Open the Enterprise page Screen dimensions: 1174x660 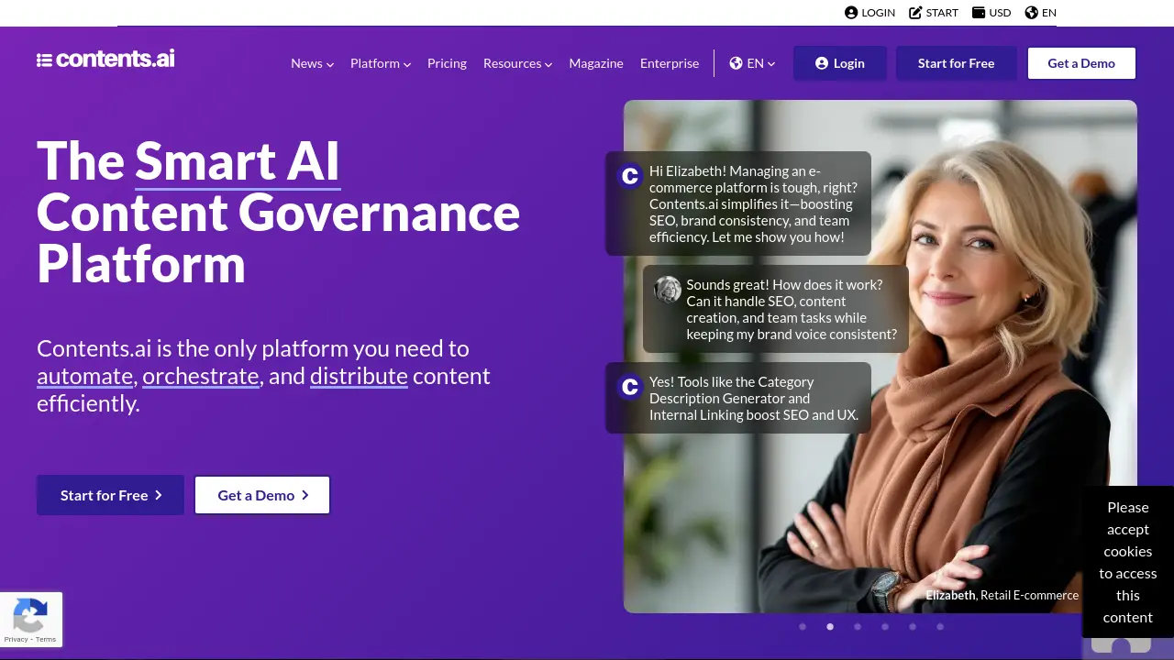tap(670, 63)
